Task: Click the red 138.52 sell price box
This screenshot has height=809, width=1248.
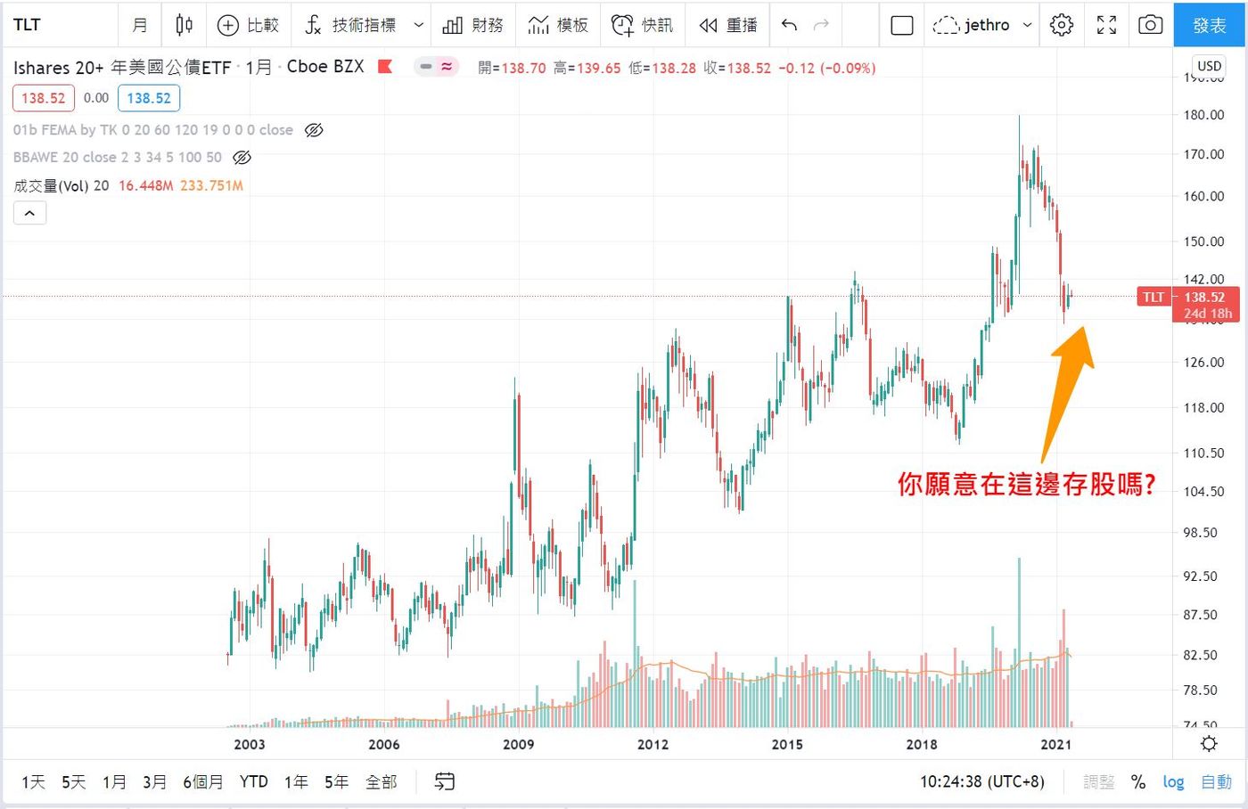Action: (x=44, y=98)
